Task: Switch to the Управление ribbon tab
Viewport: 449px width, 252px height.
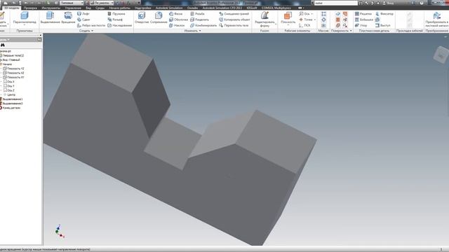Action: click(x=73, y=8)
